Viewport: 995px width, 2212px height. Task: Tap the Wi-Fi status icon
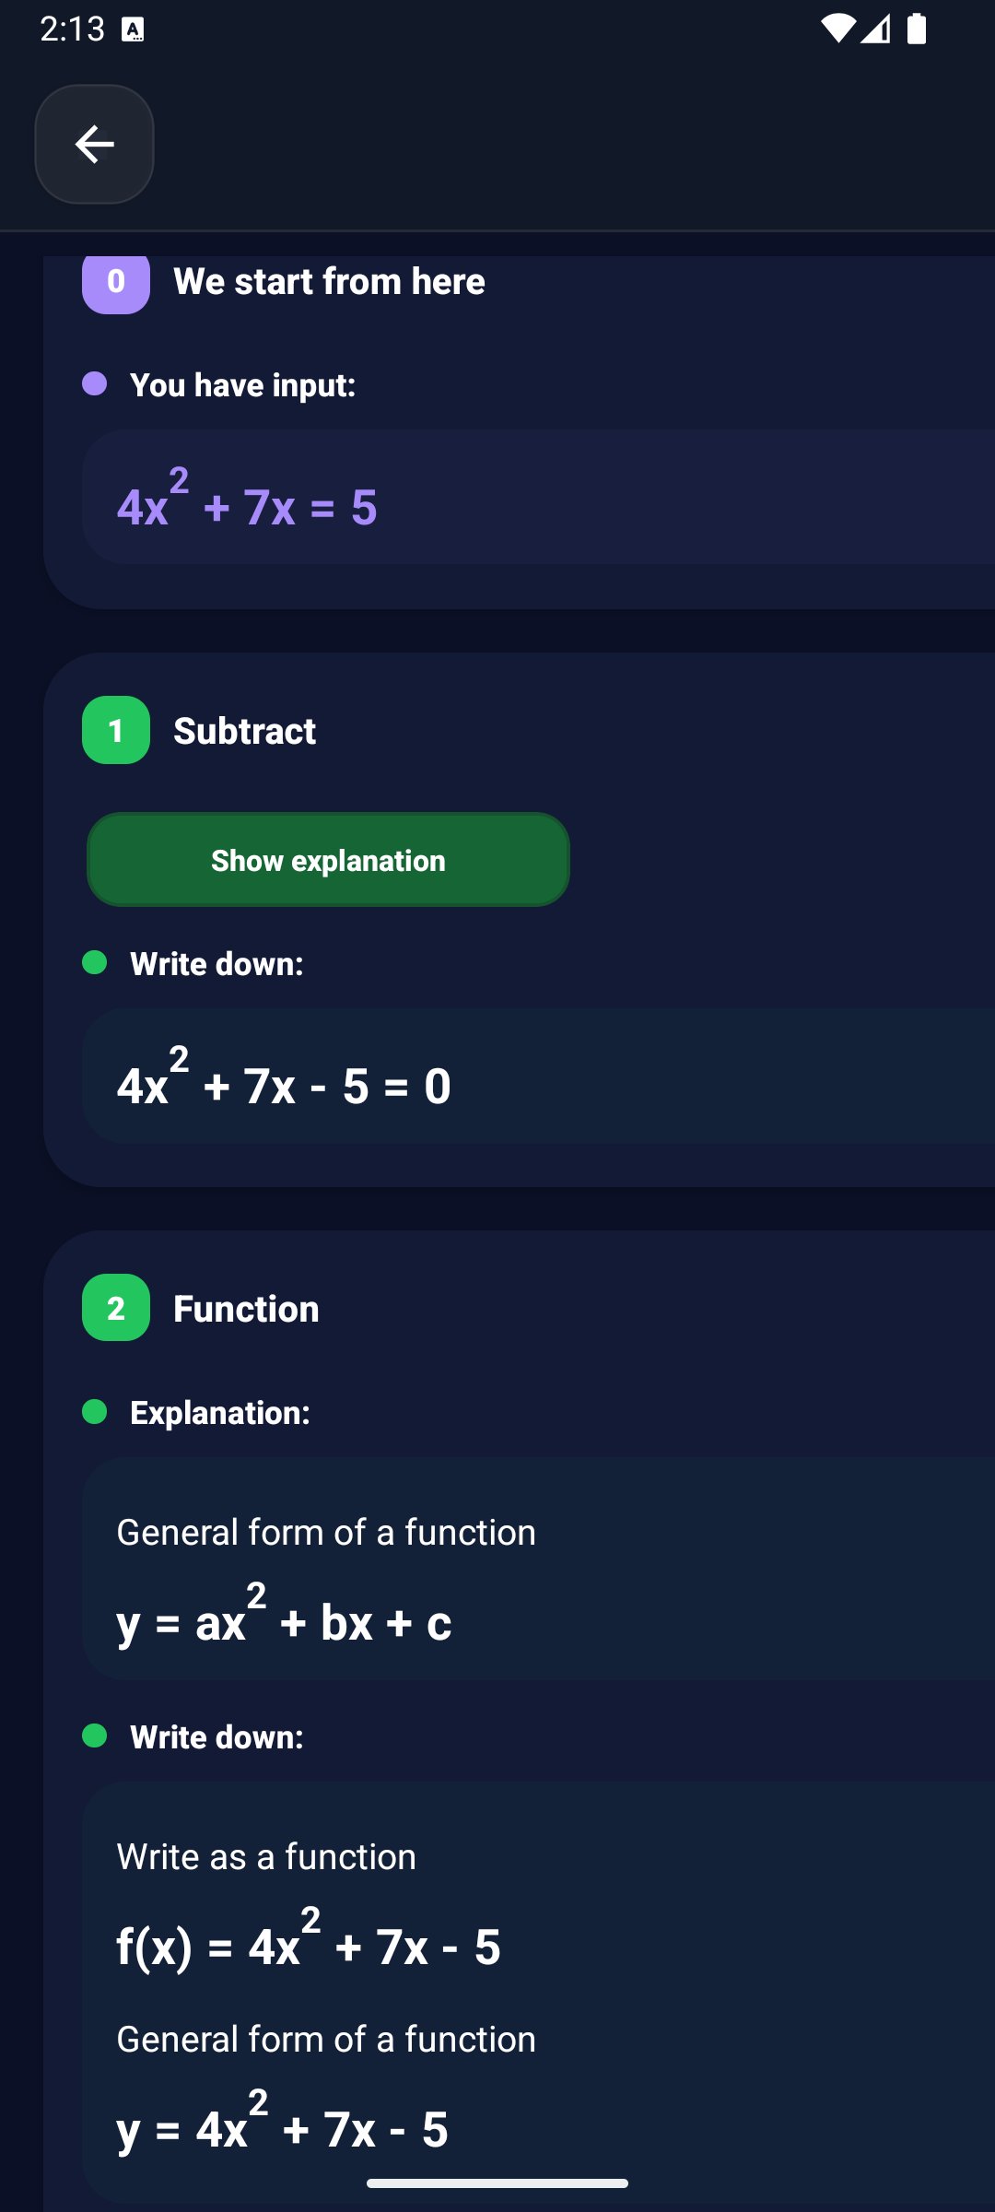837,29
